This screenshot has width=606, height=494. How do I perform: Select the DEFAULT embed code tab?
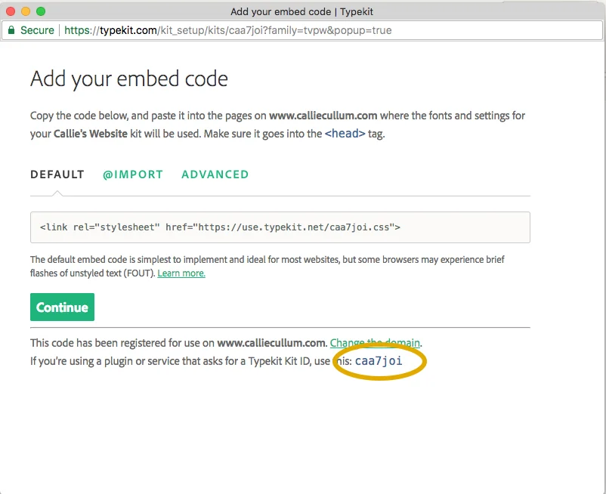(x=57, y=174)
